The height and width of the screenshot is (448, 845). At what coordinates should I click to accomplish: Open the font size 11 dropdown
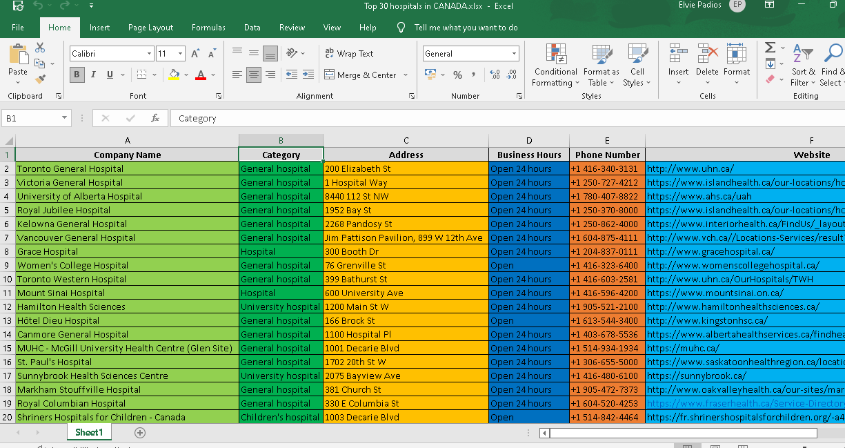coord(181,53)
